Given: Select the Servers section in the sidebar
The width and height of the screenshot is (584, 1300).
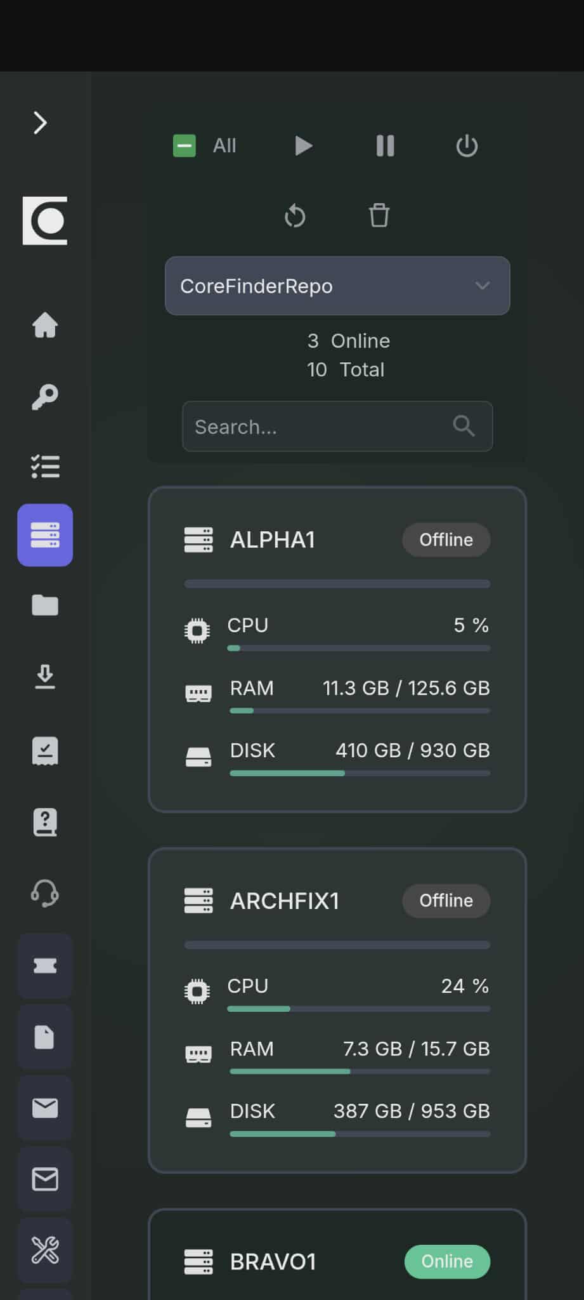Looking at the screenshot, I should tap(44, 535).
